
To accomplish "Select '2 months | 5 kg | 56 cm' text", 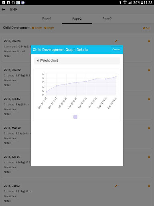I will pyautogui.click(x=16, y=105).
